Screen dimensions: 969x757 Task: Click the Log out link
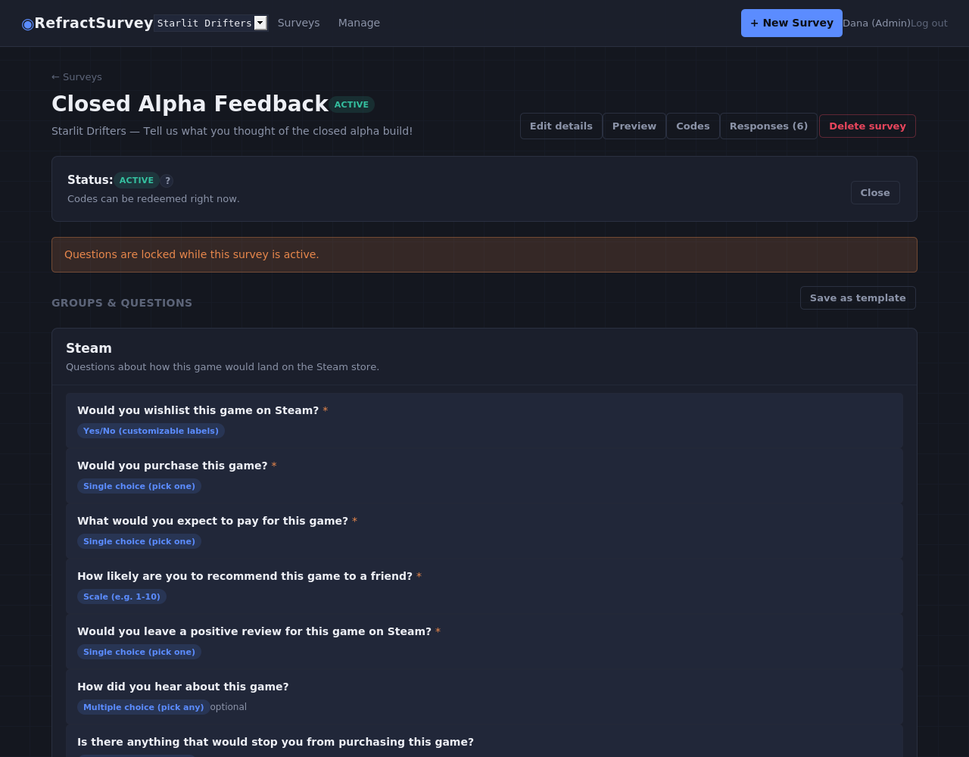[x=929, y=23]
